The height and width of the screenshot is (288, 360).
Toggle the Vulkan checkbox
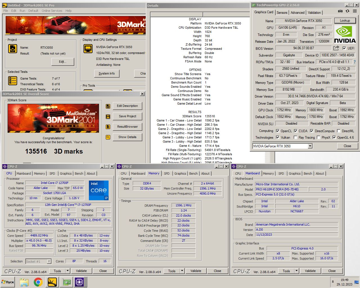278,137
